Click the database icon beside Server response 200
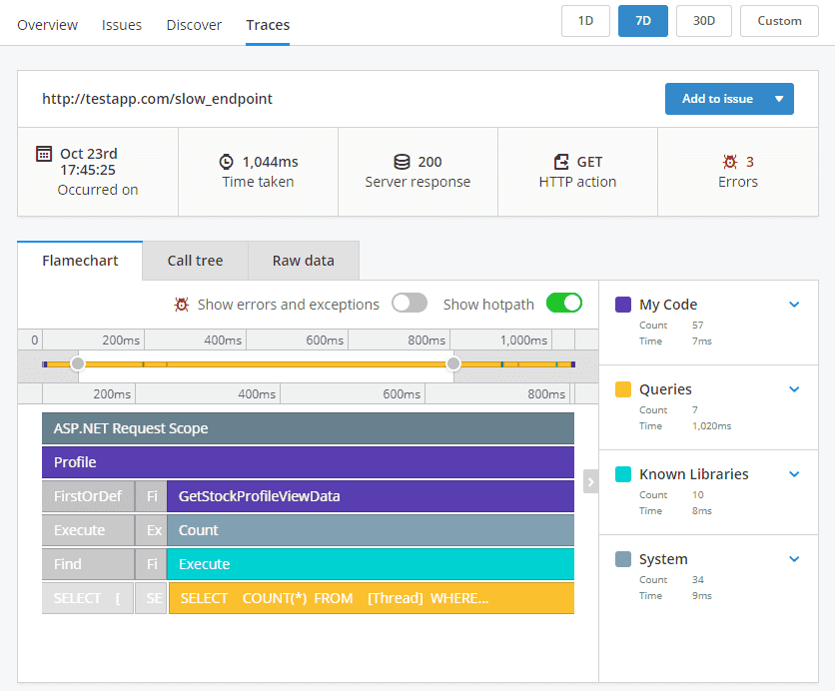835x691 pixels. 401,161
